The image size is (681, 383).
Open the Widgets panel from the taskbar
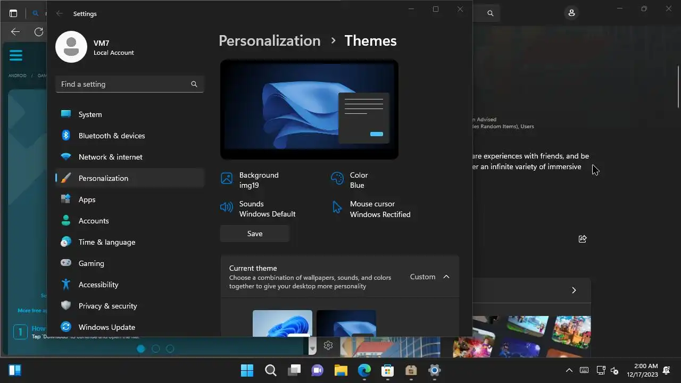(x=15, y=370)
